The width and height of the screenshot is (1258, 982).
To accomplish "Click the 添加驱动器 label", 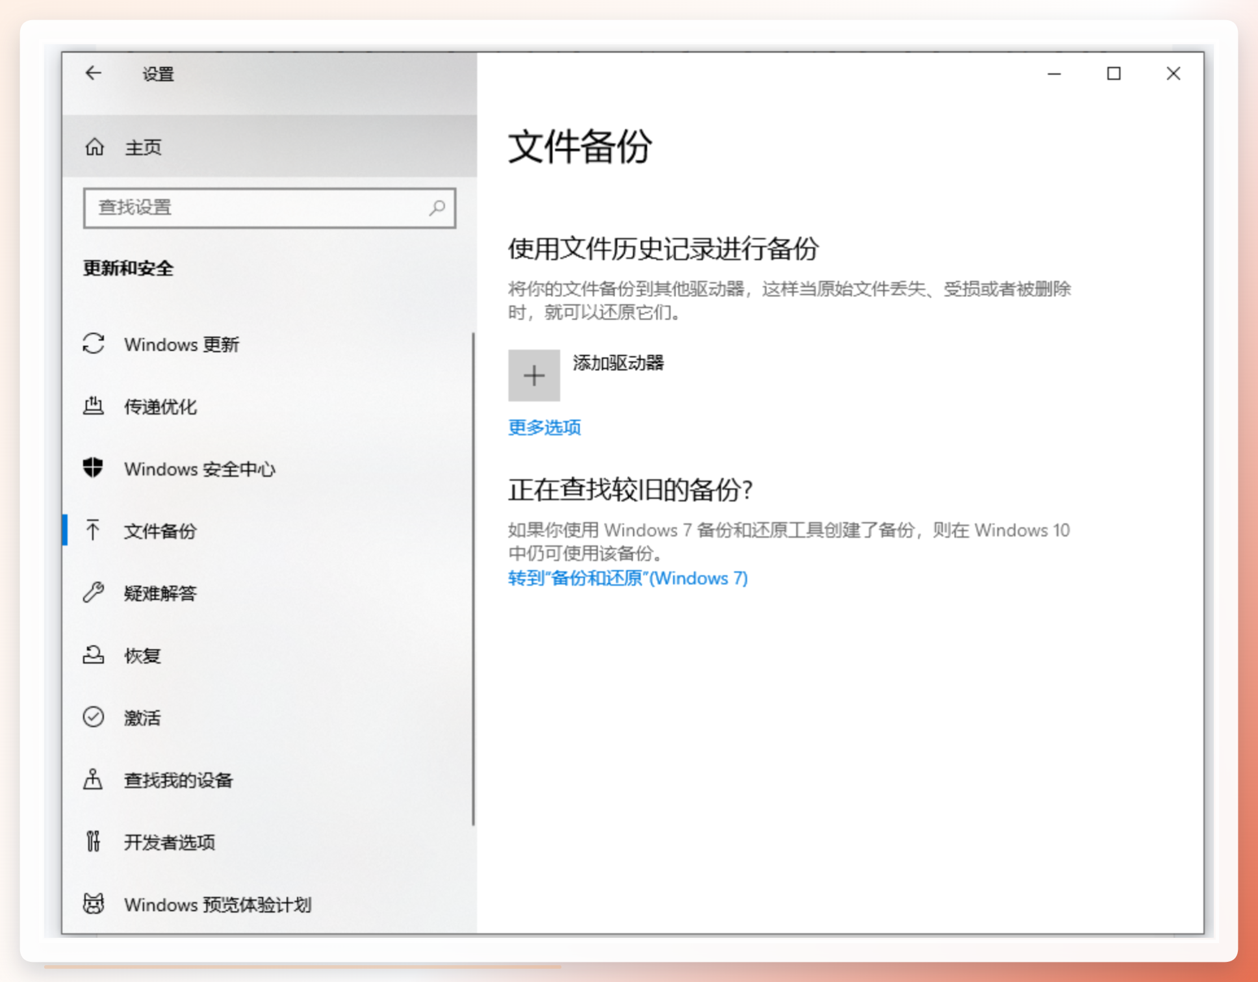I will pyautogui.click(x=618, y=363).
